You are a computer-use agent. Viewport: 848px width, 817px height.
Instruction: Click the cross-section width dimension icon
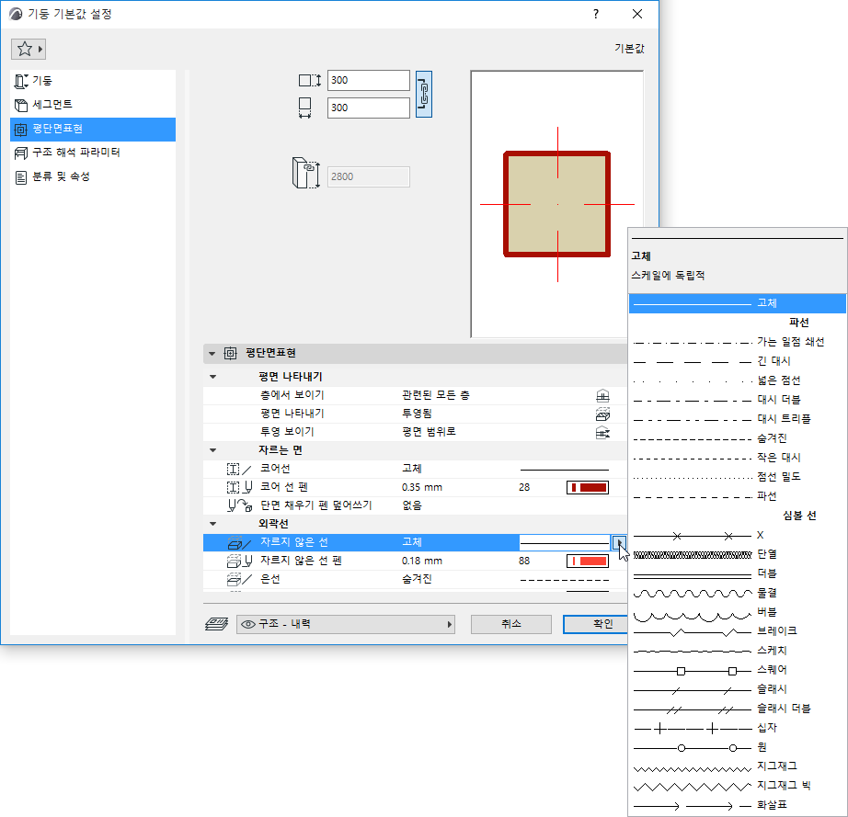click(x=305, y=108)
